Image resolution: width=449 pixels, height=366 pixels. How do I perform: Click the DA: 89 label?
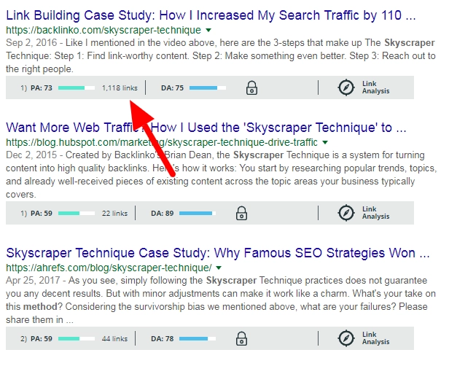[163, 214]
